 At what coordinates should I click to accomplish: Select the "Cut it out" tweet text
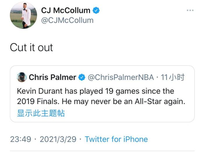pos(31,47)
